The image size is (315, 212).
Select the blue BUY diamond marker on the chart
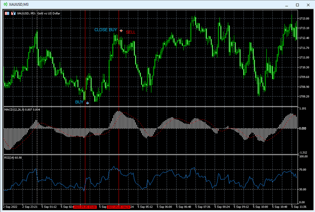(x=87, y=103)
